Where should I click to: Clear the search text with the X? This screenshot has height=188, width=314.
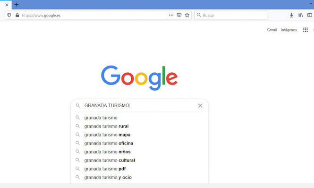(200, 106)
